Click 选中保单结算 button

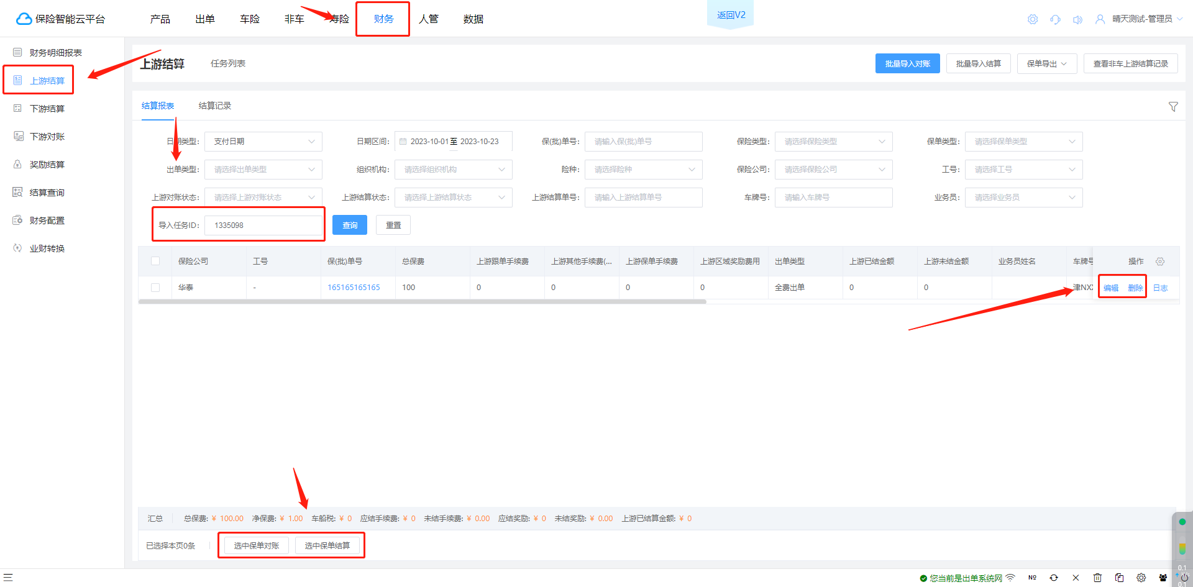click(x=327, y=545)
